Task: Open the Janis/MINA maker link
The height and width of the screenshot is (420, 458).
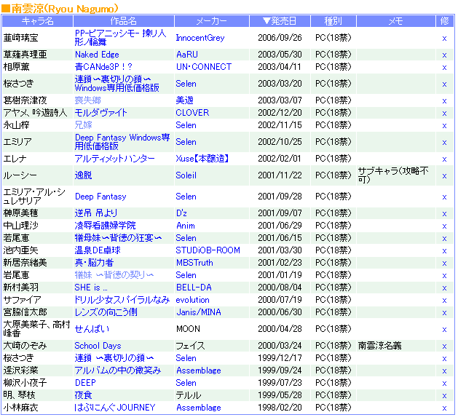Action: [x=199, y=312]
